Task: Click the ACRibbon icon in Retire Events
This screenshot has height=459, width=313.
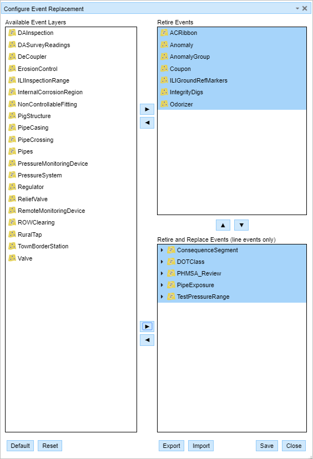Action: point(164,33)
